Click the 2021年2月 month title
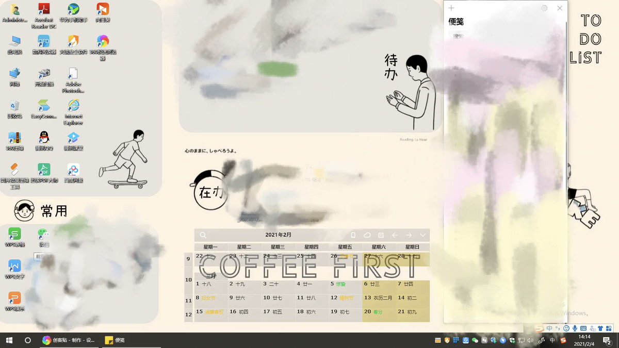Image resolution: width=619 pixels, height=348 pixels. 279,235
